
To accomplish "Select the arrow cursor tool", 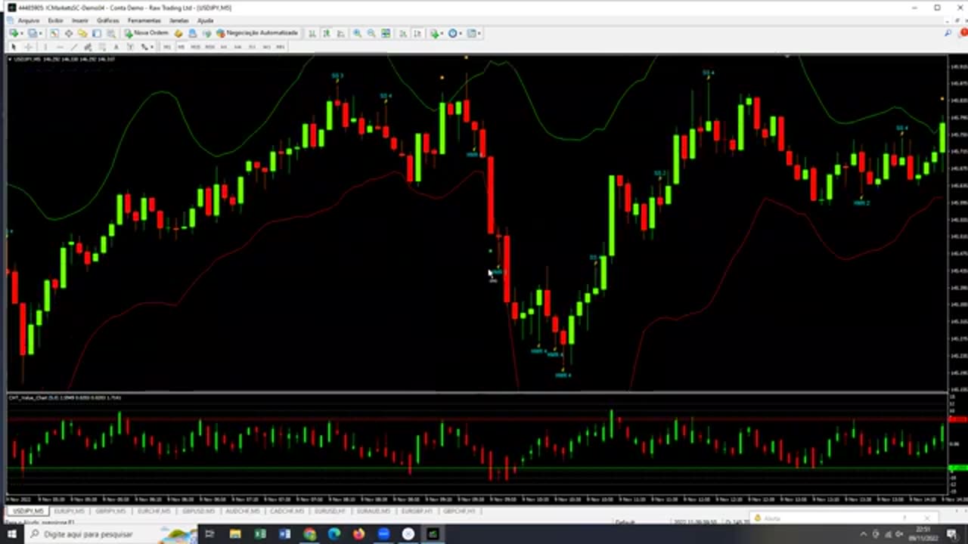I will click(14, 47).
